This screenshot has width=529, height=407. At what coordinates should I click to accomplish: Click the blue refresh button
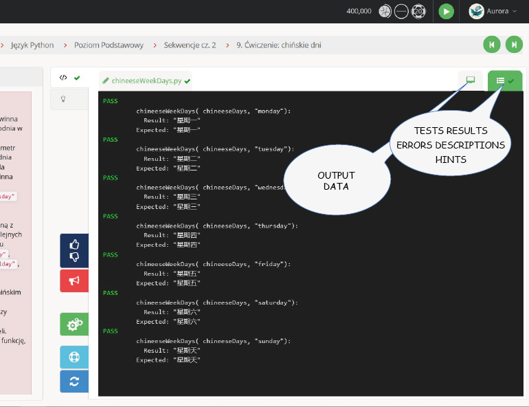(x=74, y=381)
